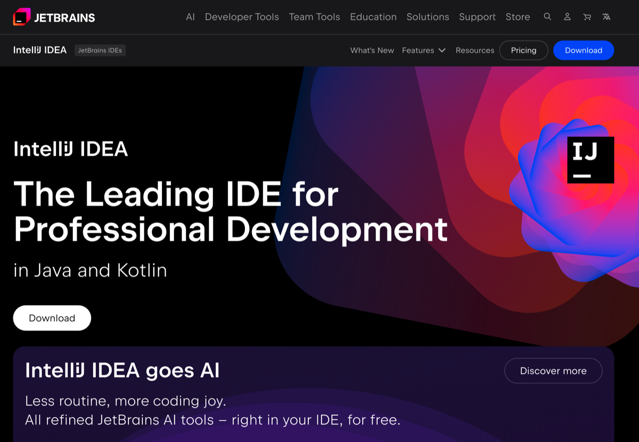Open the Pricing page
This screenshot has width=639, height=442.
523,50
